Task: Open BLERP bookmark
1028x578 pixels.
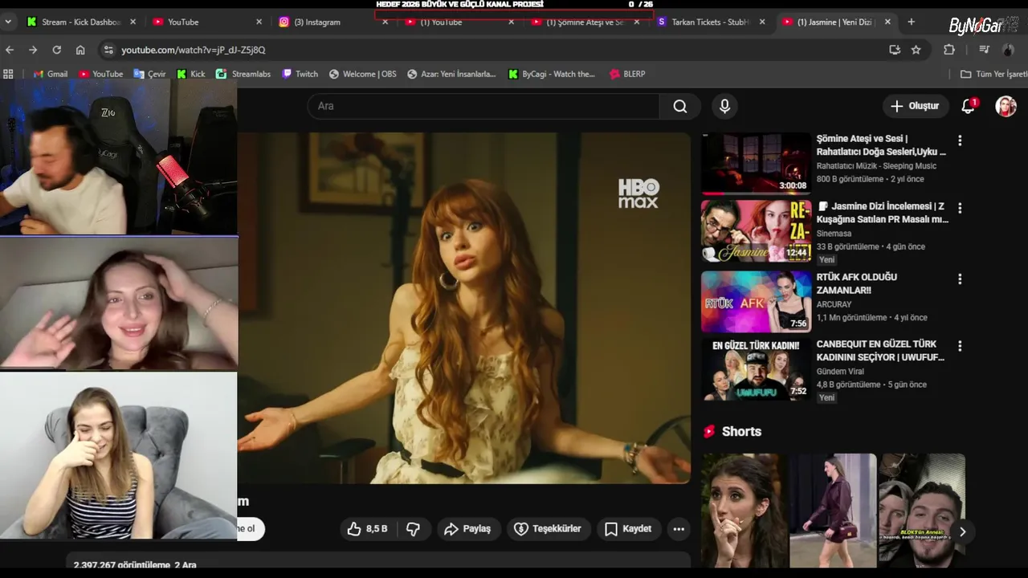Action: (627, 74)
